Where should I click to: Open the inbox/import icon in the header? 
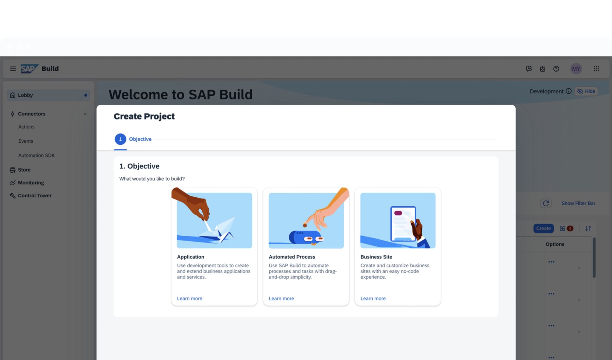click(x=543, y=69)
